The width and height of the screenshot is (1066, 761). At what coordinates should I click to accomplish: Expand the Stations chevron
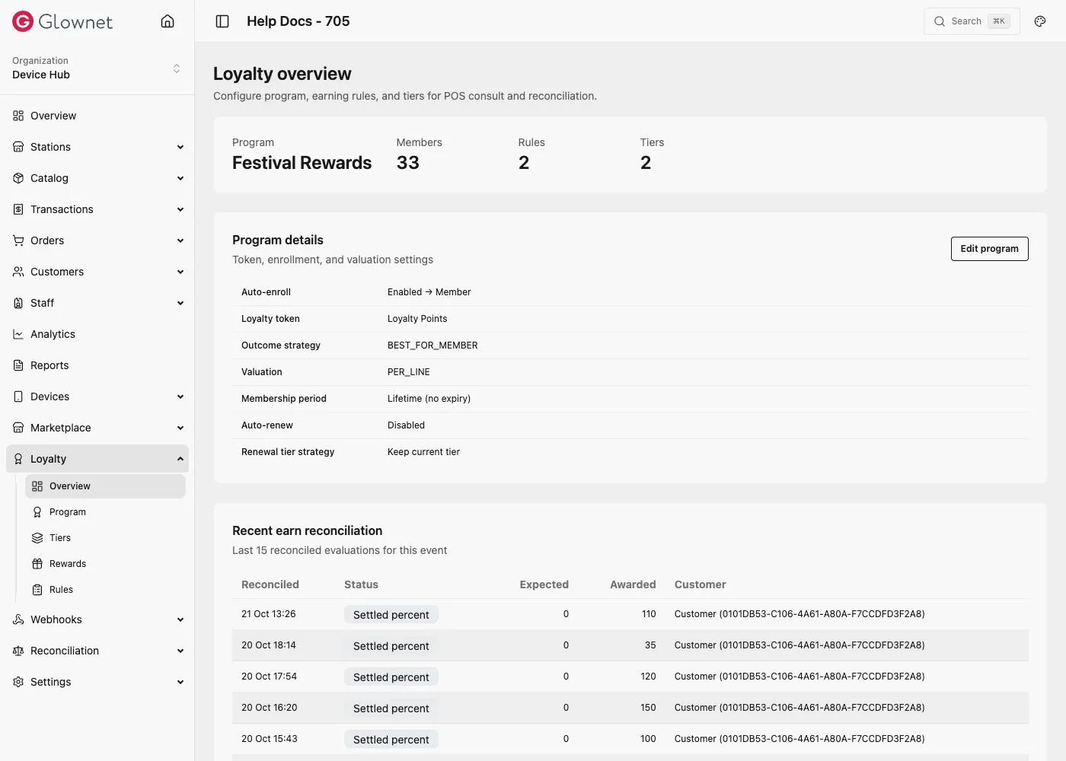tap(180, 147)
